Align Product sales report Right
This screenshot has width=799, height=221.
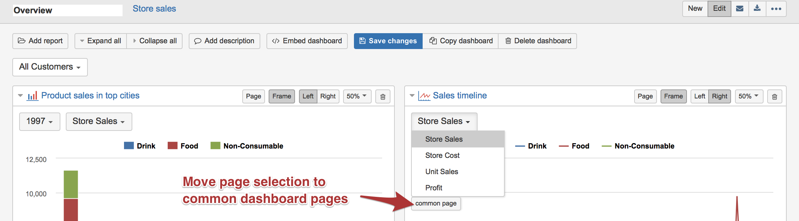(x=328, y=97)
